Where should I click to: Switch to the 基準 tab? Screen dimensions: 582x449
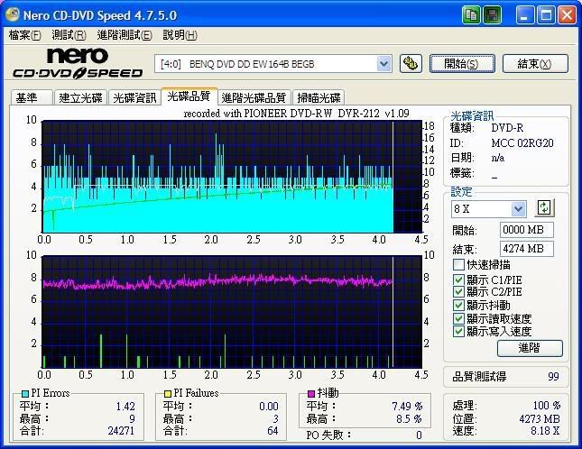32,98
